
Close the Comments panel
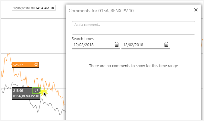coord(196,10)
